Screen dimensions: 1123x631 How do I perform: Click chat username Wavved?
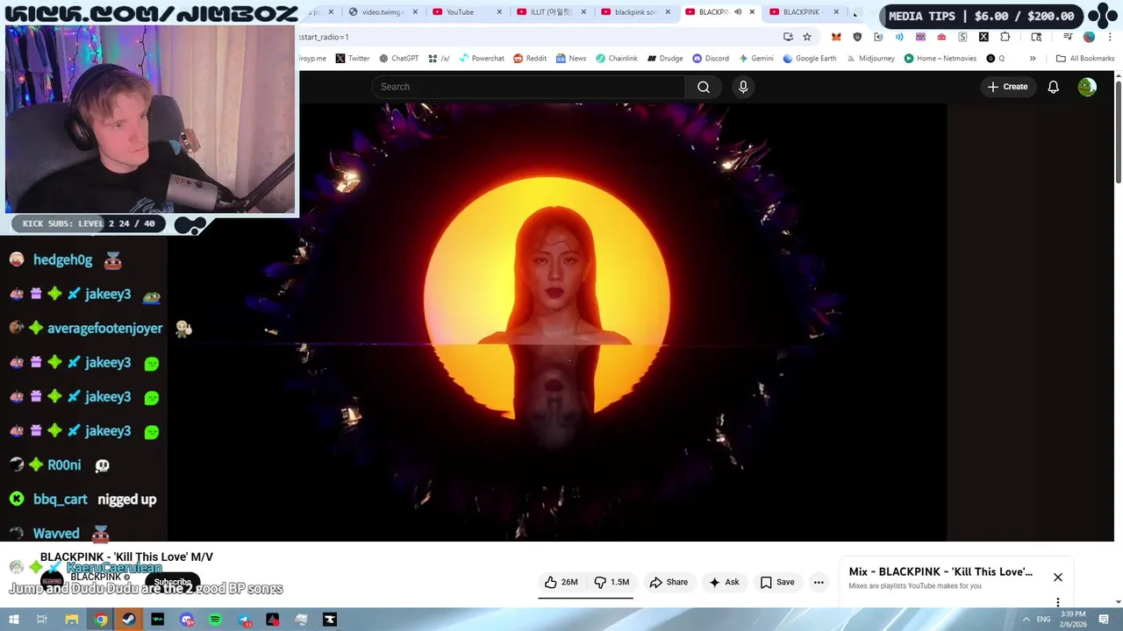(56, 534)
